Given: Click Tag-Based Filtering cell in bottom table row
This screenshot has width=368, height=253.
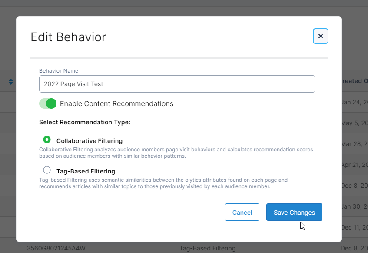Looking at the screenshot, I should pyautogui.click(x=207, y=249).
